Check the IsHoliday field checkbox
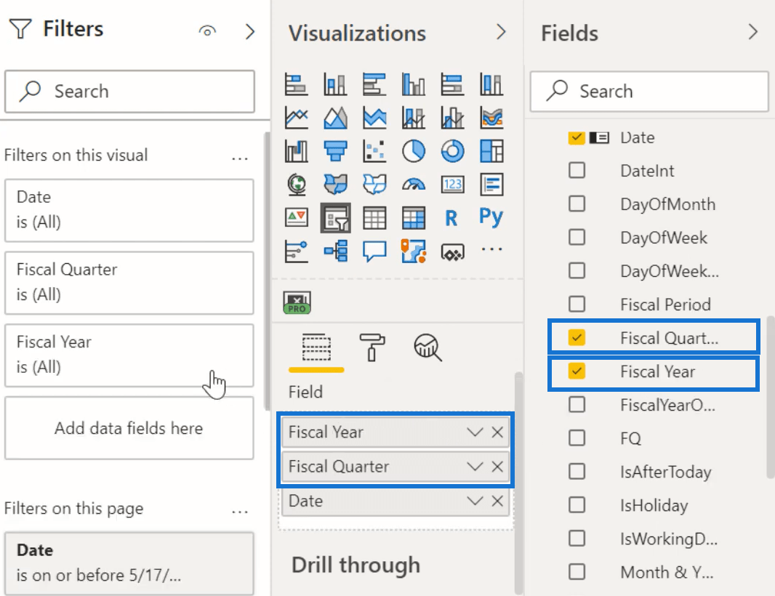Viewport: 775px width, 596px height. click(x=577, y=505)
